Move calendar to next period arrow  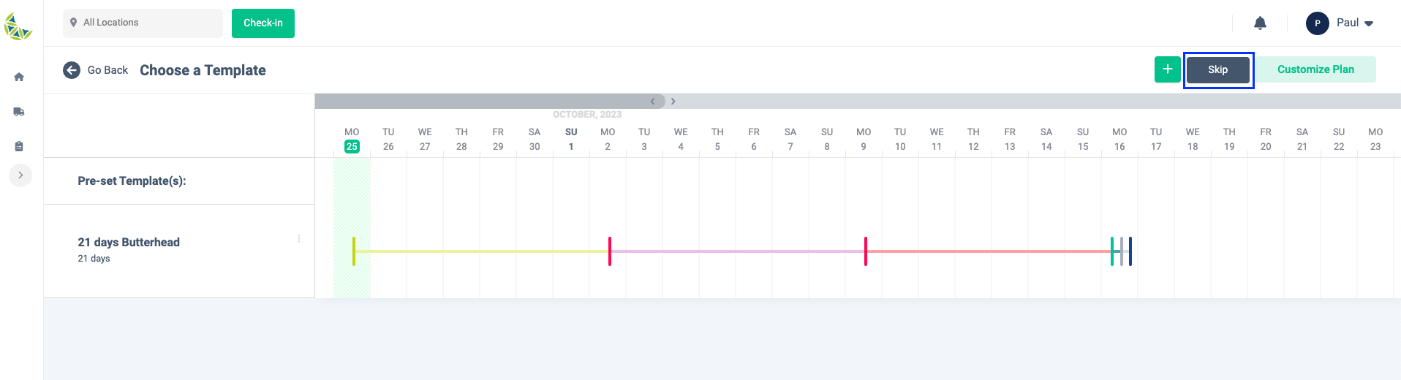tap(673, 102)
